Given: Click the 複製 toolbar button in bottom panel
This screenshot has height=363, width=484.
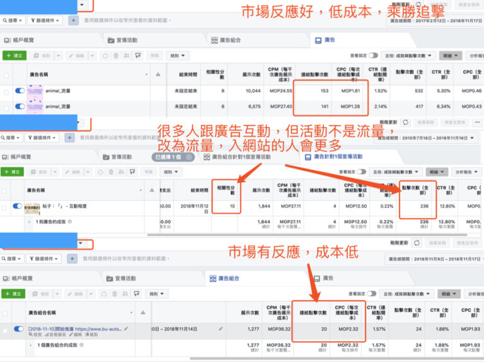Looking at the screenshot, I should tap(45, 294).
